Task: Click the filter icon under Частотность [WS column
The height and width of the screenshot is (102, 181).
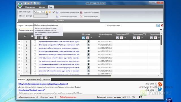Action: 117,38
